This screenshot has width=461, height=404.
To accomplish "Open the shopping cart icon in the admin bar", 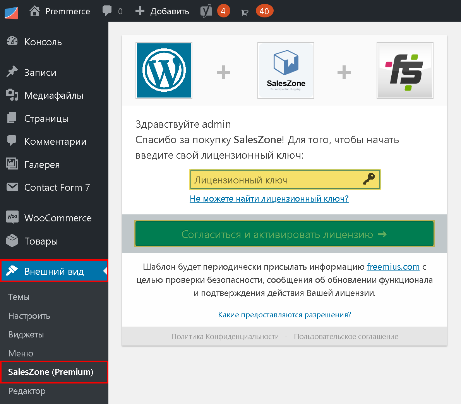I will tap(244, 12).
